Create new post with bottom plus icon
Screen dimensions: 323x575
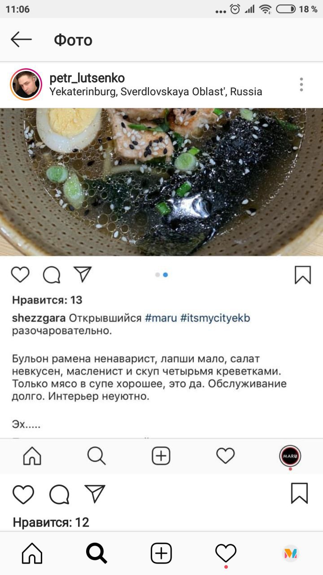click(161, 553)
